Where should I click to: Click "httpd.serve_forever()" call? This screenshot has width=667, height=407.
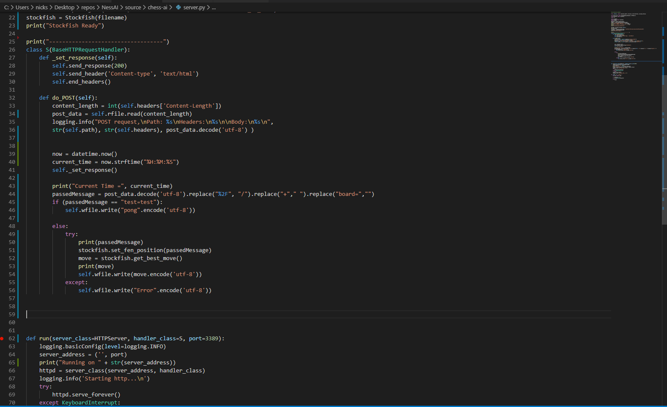86,395
